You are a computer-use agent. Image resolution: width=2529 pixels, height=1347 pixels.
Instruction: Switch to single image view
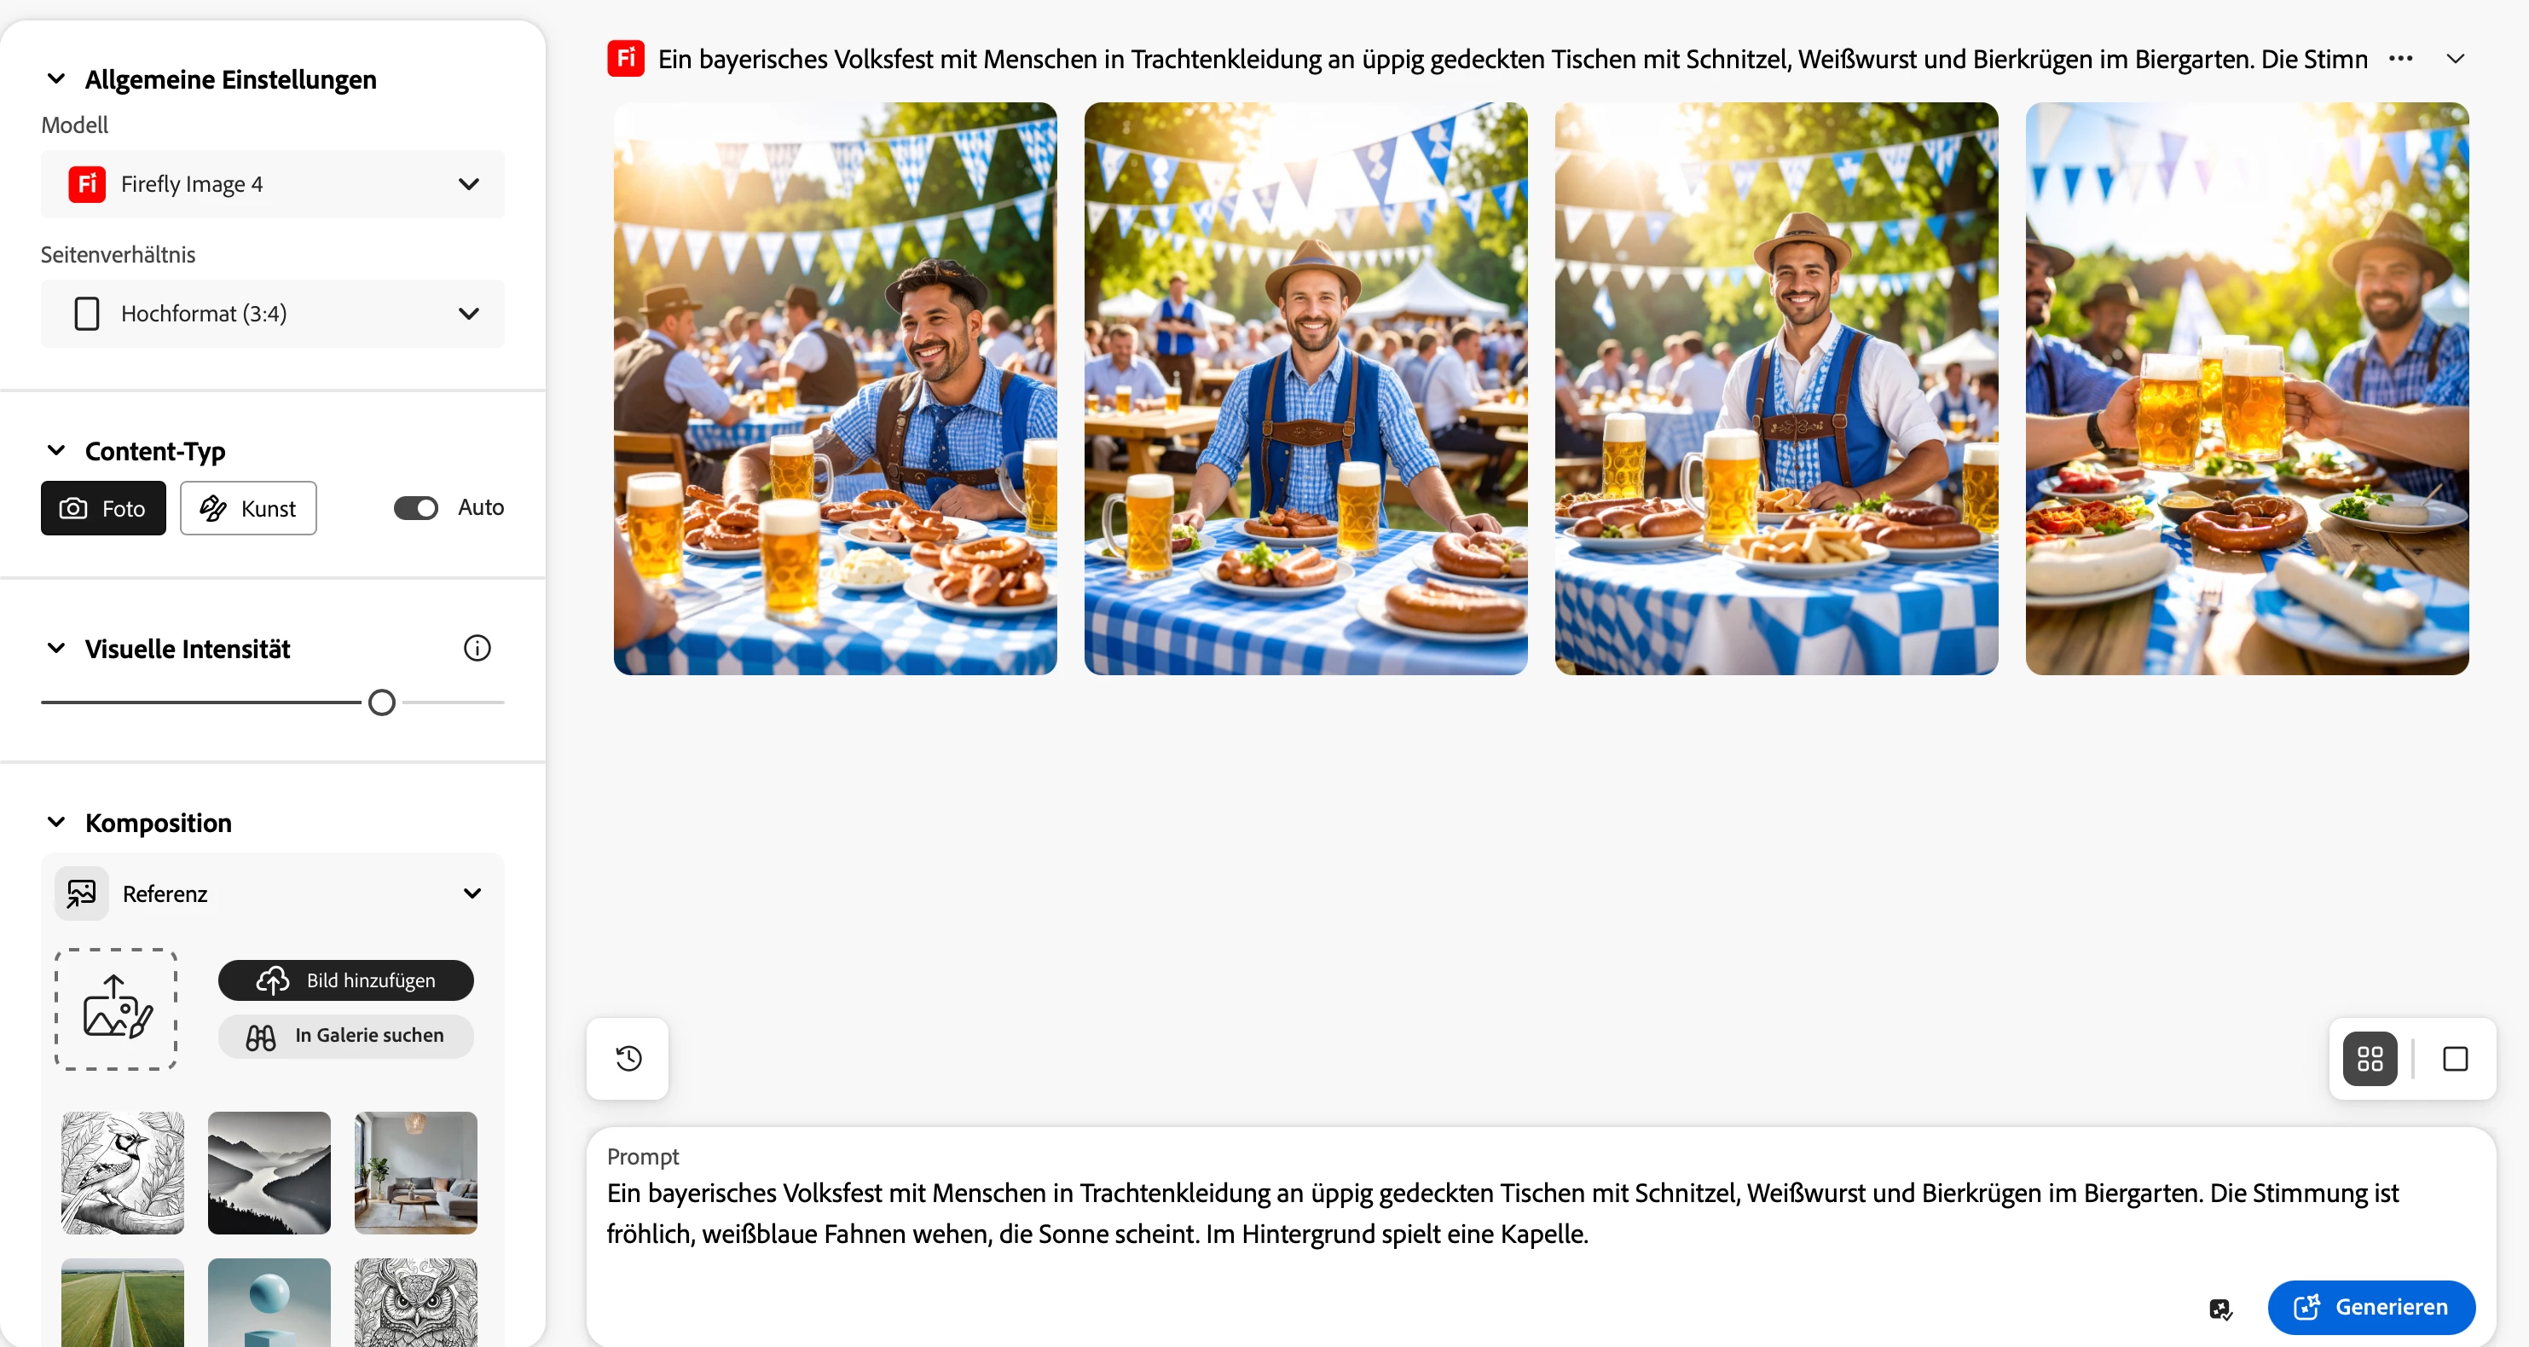coord(2454,1058)
